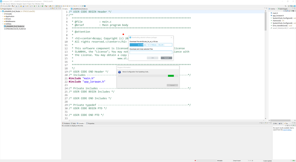
Task: Click the Outline sort icon
Action: tap(287, 11)
